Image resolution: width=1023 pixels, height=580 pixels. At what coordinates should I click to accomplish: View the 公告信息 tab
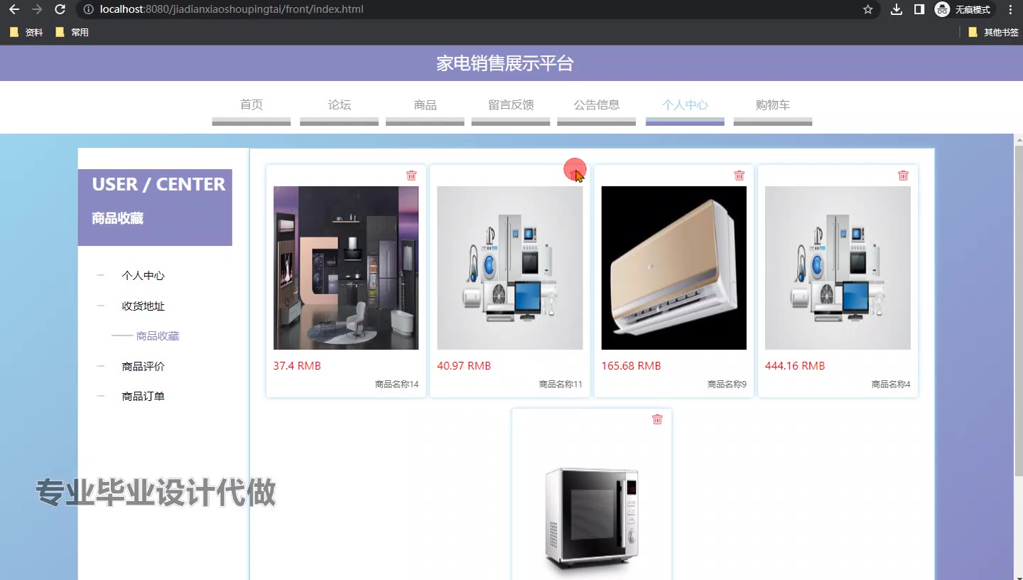click(x=597, y=105)
